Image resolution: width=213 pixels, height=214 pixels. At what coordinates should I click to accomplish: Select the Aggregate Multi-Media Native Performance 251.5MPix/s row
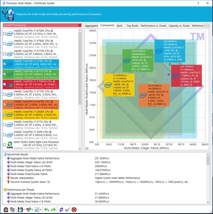click(x=105, y=158)
